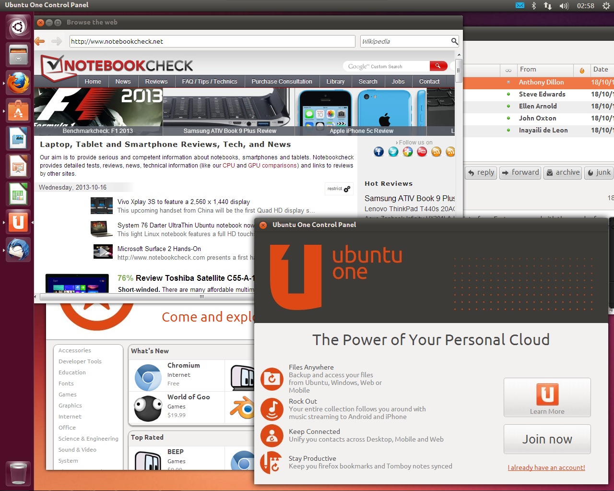This screenshot has width=614, height=491.
Task: Open Notebookcheck Google Plus follow icon
Action: (408, 152)
